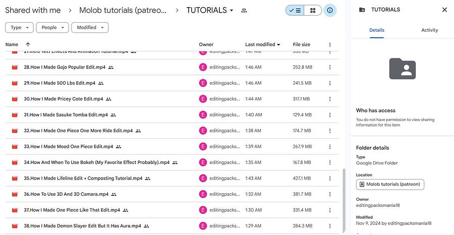Open the Modified filter dropdown

[90, 28]
